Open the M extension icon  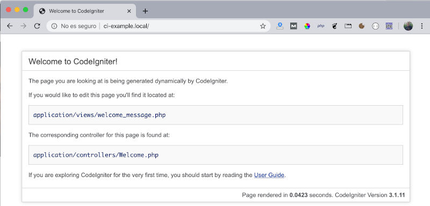tap(293, 26)
